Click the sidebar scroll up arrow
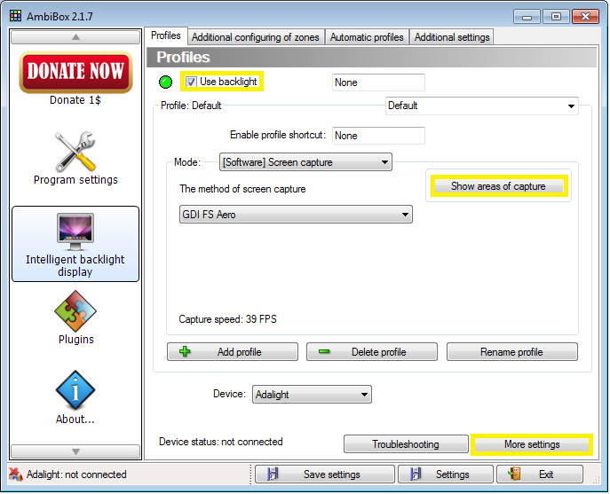610x494 pixels. point(75,37)
